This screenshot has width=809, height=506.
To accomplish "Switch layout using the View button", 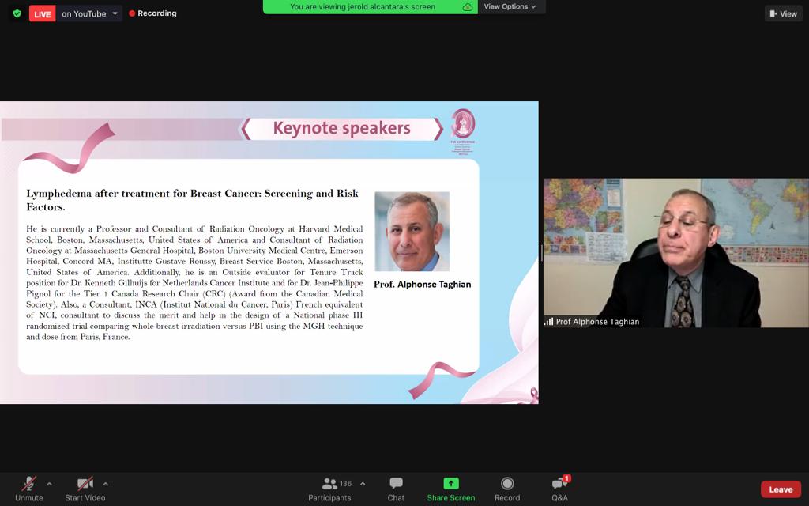I will coord(783,13).
